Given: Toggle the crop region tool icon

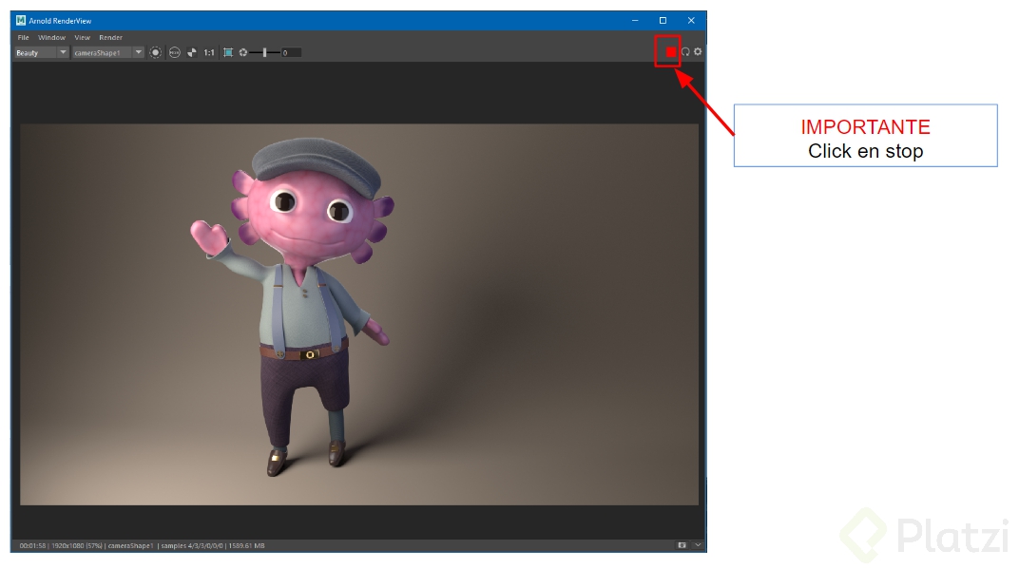Looking at the screenshot, I should [228, 52].
